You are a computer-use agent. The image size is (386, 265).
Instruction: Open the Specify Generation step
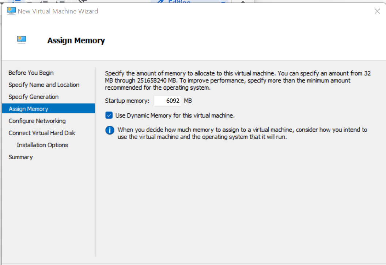click(34, 97)
